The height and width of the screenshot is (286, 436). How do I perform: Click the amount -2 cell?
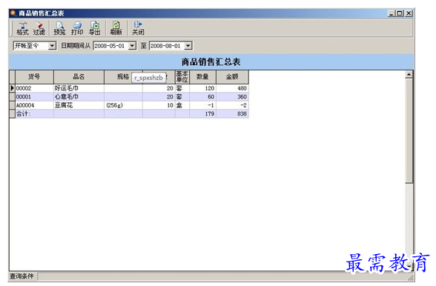232,105
